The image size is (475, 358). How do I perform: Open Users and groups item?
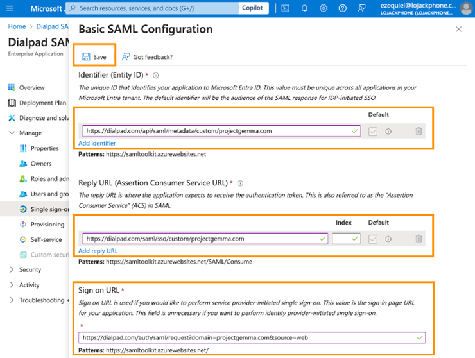pyautogui.click(x=49, y=194)
